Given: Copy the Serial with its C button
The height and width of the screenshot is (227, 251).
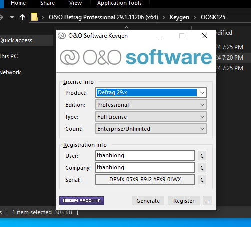Looking at the screenshot, I should (x=202, y=180).
